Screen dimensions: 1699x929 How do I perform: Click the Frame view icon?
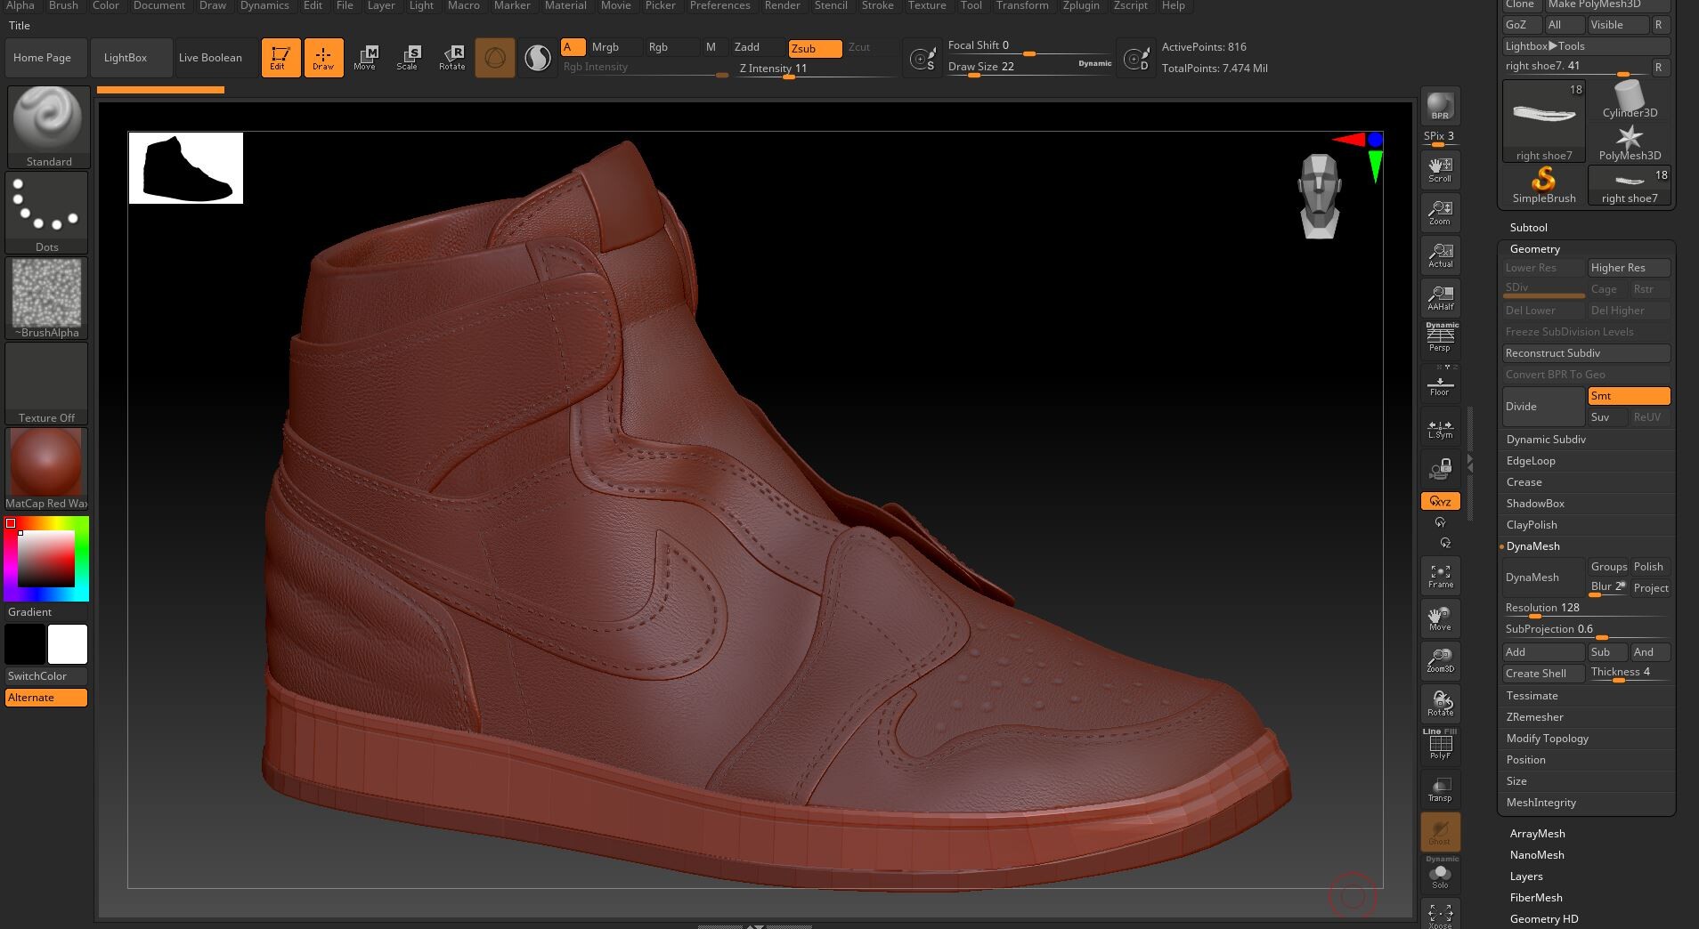click(1440, 576)
